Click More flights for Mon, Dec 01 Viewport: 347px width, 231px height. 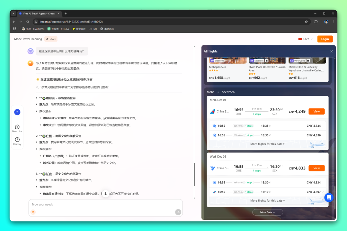click(x=267, y=144)
